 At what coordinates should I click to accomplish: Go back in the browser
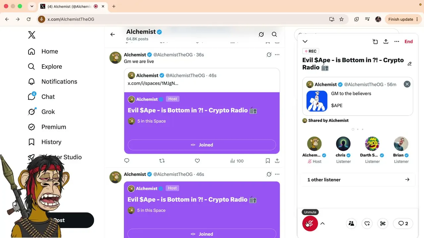7,19
